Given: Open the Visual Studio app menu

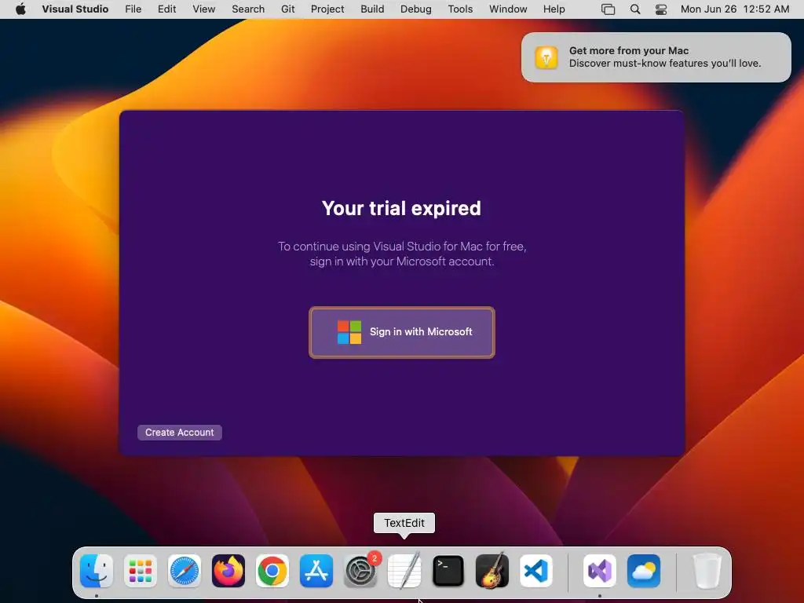Looking at the screenshot, I should (x=75, y=9).
